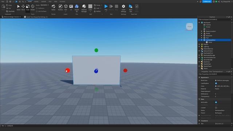233x131 pixels.
Task: Click Copy in the Clipboard group
Action: click(9, 5)
